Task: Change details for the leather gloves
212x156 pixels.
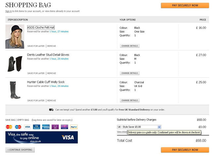Action: [130, 73]
